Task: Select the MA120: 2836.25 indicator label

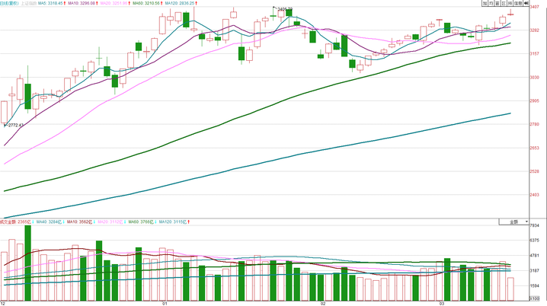Action: 181,3
